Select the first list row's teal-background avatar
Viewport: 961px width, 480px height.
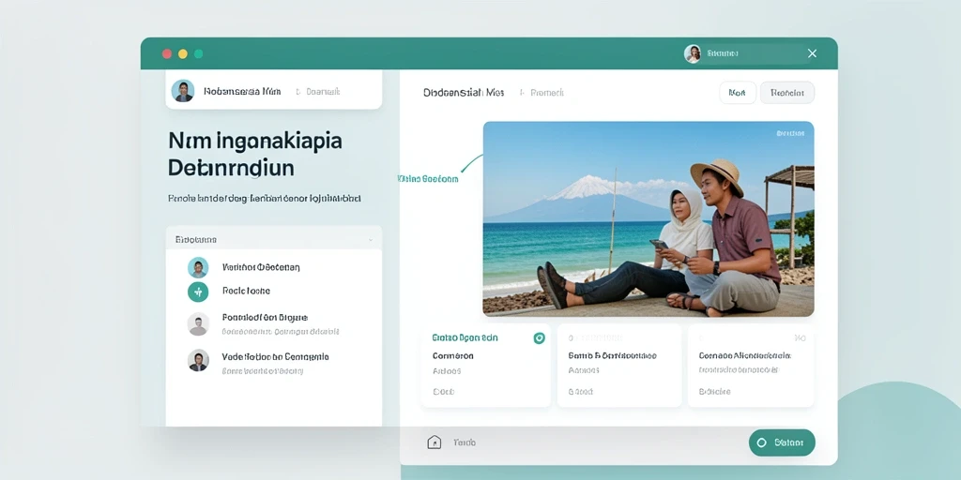click(x=198, y=267)
